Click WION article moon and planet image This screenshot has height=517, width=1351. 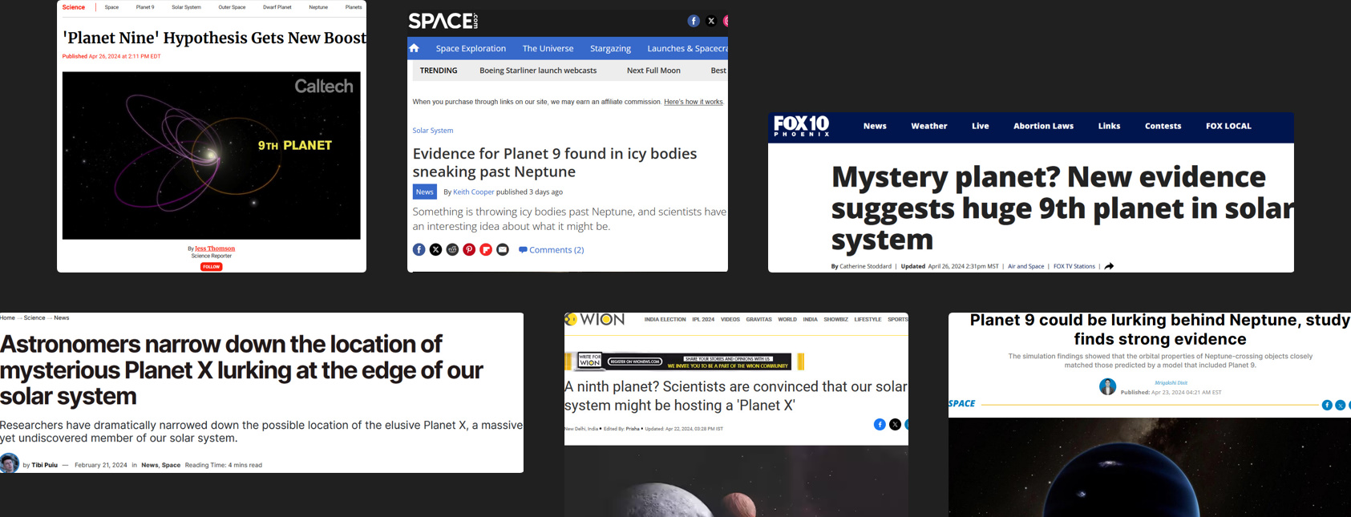pos(736,481)
